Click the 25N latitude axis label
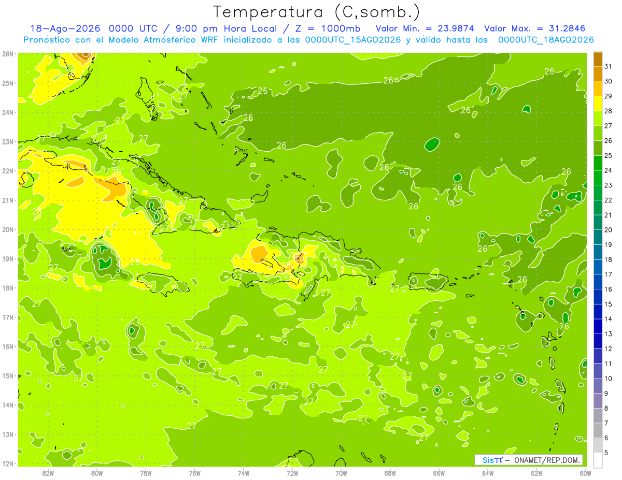The height and width of the screenshot is (480, 622). (x=7, y=83)
